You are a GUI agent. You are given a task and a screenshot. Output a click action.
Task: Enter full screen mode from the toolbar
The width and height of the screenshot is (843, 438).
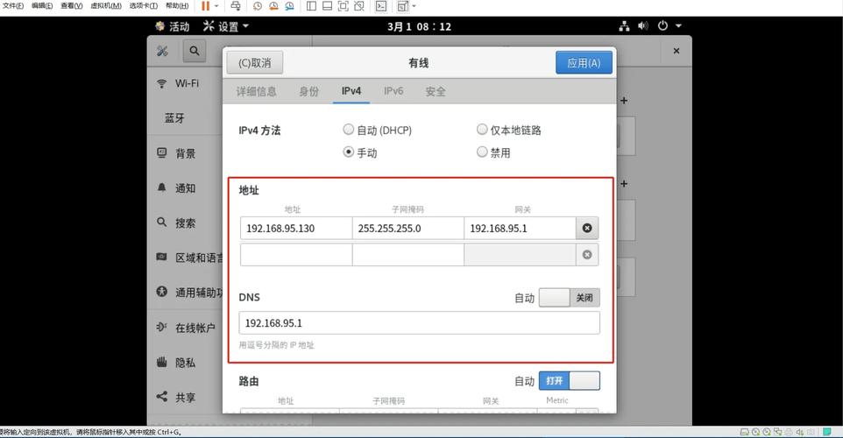tap(343, 6)
